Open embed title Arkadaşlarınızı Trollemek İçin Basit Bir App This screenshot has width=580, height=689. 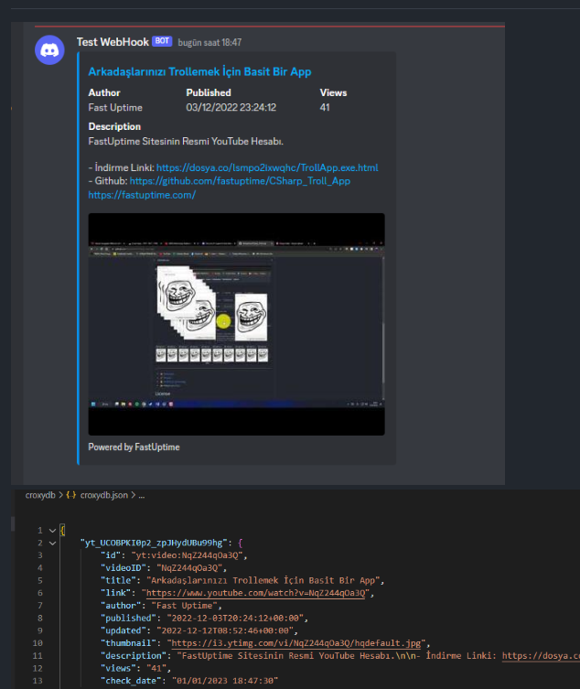click(199, 71)
